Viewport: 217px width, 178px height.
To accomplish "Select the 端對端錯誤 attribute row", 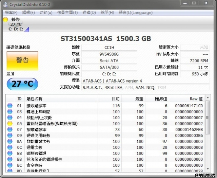I will pyautogui.click(x=105, y=153).
